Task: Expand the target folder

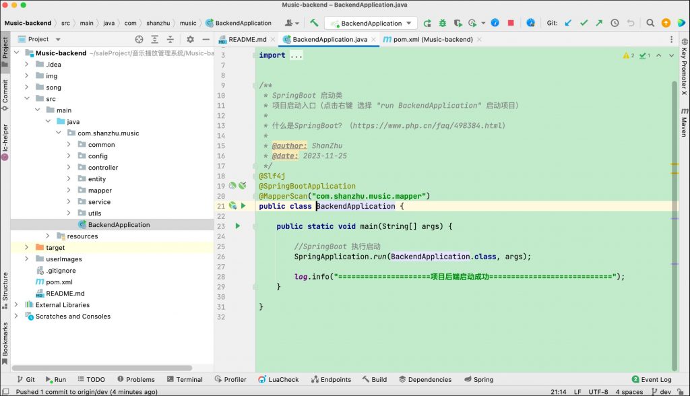Action: click(27, 248)
